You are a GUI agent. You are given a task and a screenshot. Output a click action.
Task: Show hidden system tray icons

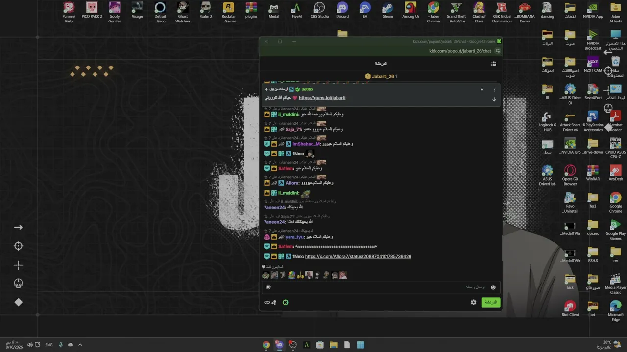pyautogui.click(x=80, y=345)
